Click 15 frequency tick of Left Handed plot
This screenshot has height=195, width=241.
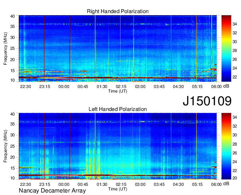click(x=12, y=168)
